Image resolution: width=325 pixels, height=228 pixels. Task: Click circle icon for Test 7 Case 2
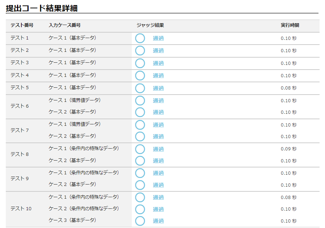pos(140,136)
